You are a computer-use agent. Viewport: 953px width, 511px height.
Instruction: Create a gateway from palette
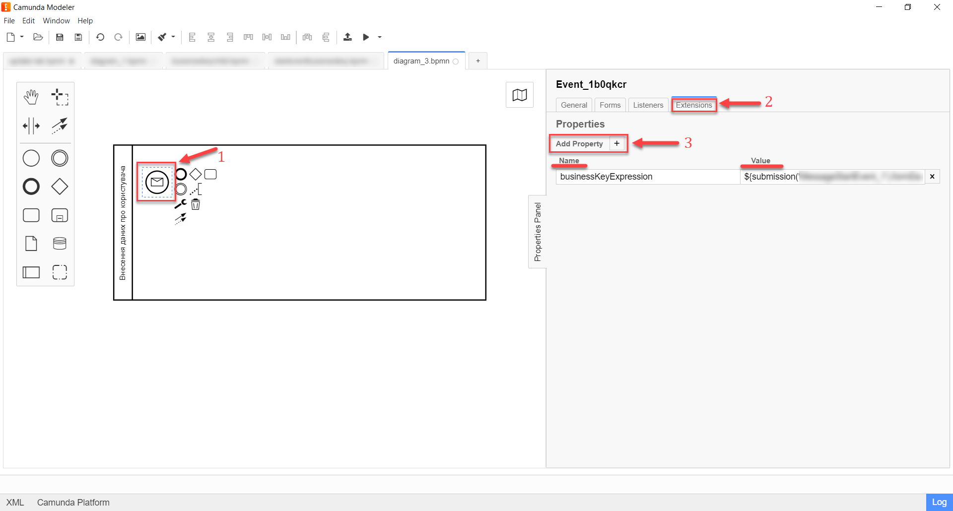tap(60, 187)
